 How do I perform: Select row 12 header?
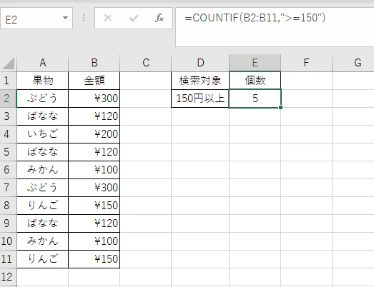tap(9, 277)
